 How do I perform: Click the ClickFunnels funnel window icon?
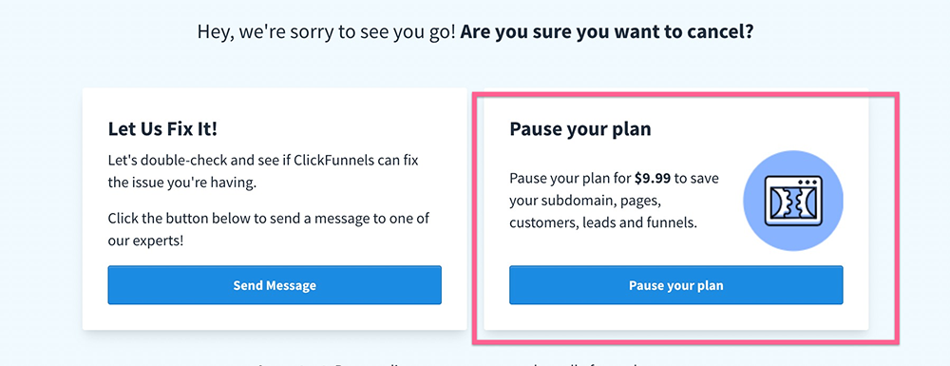(x=793, y=201)
